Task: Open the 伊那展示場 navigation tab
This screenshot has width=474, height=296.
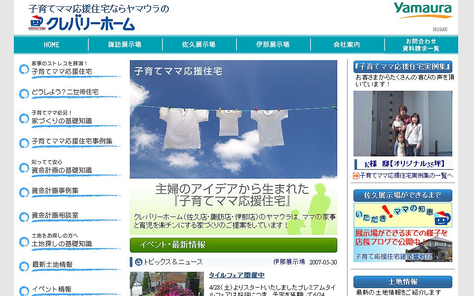Action: pos(273,45)
